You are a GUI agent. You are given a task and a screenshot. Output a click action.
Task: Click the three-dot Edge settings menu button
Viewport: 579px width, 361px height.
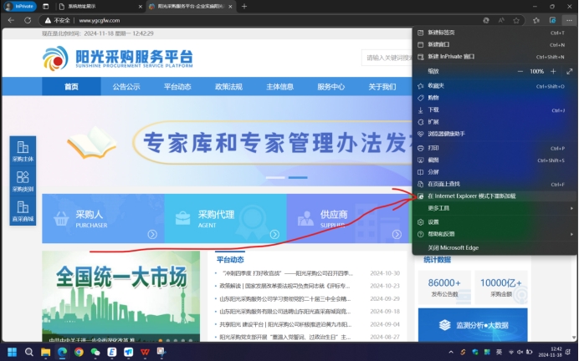coord(568,19)
